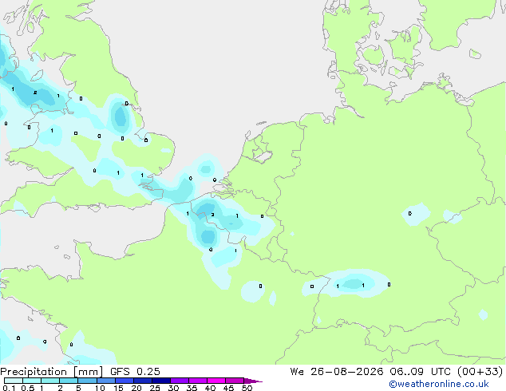
Task: Click the legend label "20"
Action: [x=136, y=388]
